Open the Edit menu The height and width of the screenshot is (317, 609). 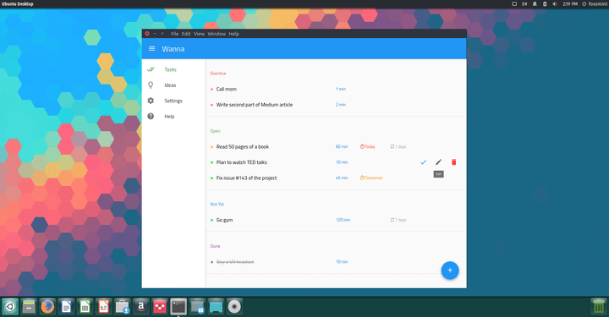186,34
